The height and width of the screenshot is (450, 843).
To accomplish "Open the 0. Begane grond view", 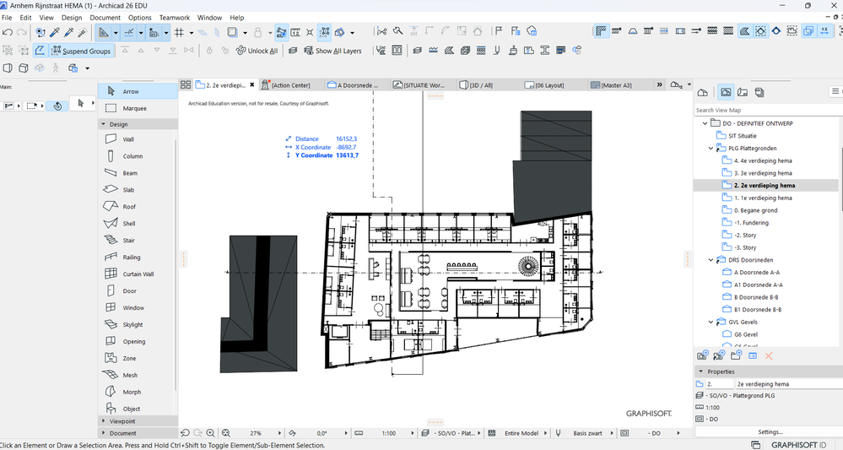I will point(755,210).
